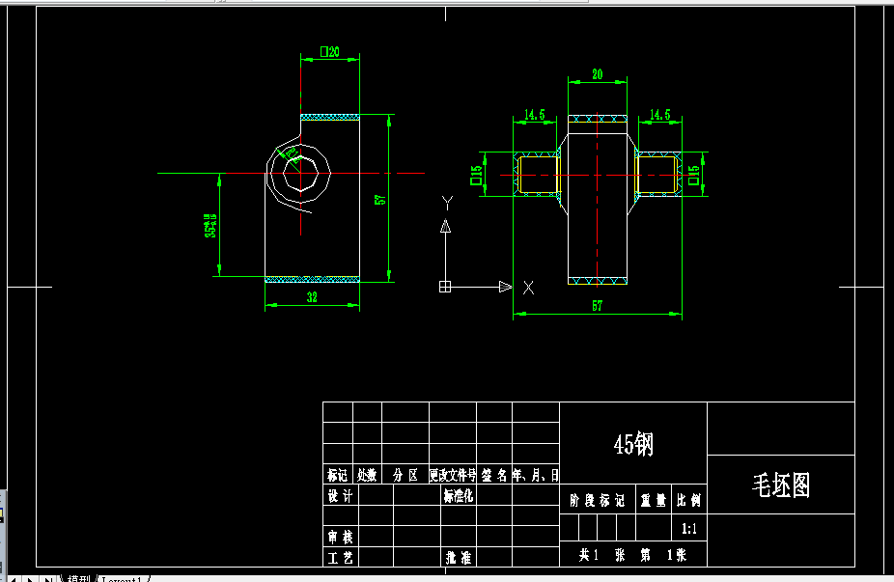
Task: Click the 标记 header cell
Action: tap(337, 475)
